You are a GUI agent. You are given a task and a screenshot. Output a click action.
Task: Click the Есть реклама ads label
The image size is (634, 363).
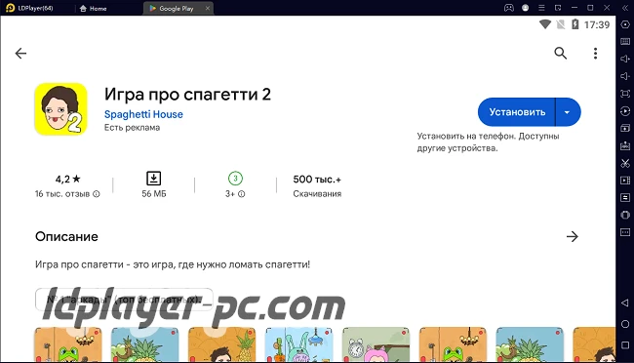[133, 128]
